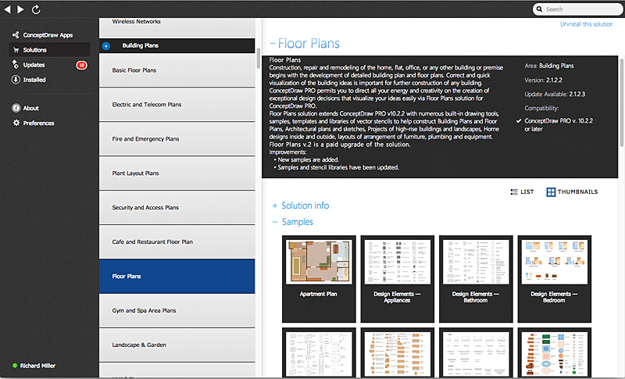Screen dimensions: 625x379
Task: Go forward with the right arrow
Action: [20, 9]
